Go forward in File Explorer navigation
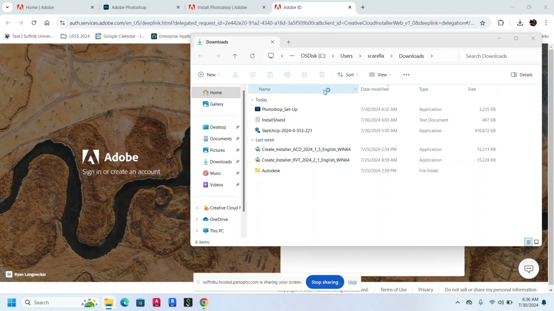554x311 pixels. (218, 56)
